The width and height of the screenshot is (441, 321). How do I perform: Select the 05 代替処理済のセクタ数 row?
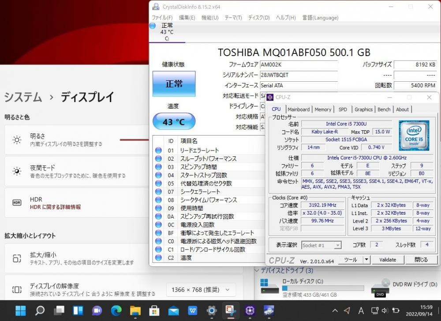click(209, 183)
